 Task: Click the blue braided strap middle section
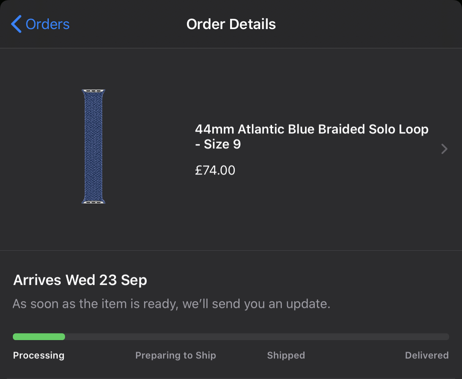pos(93,146)
